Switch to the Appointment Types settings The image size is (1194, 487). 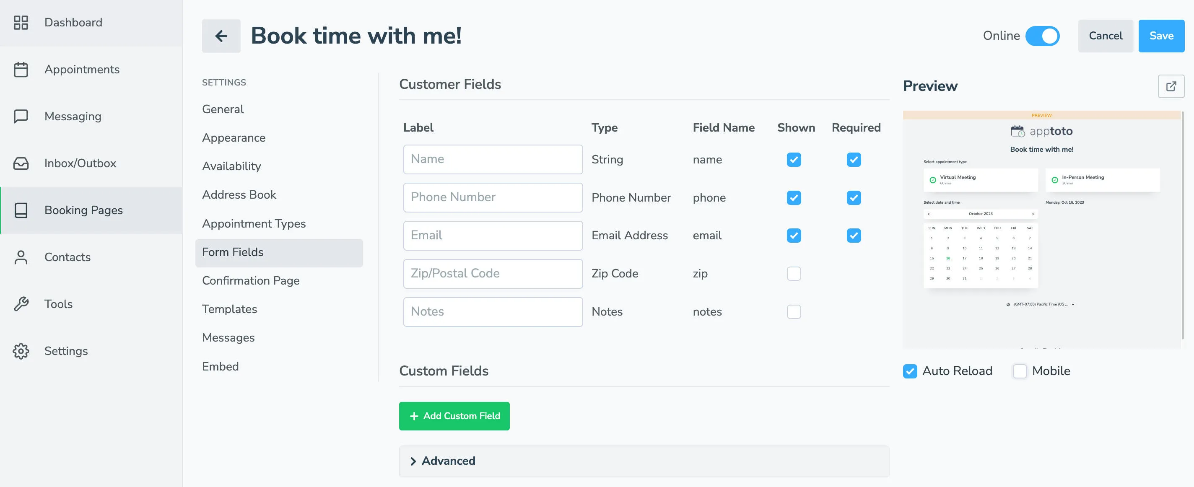[x=254, y=223]
